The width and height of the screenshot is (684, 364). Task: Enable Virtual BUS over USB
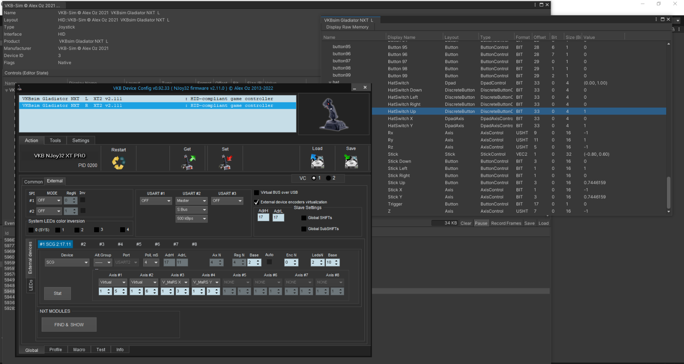[x=256, y=193]
